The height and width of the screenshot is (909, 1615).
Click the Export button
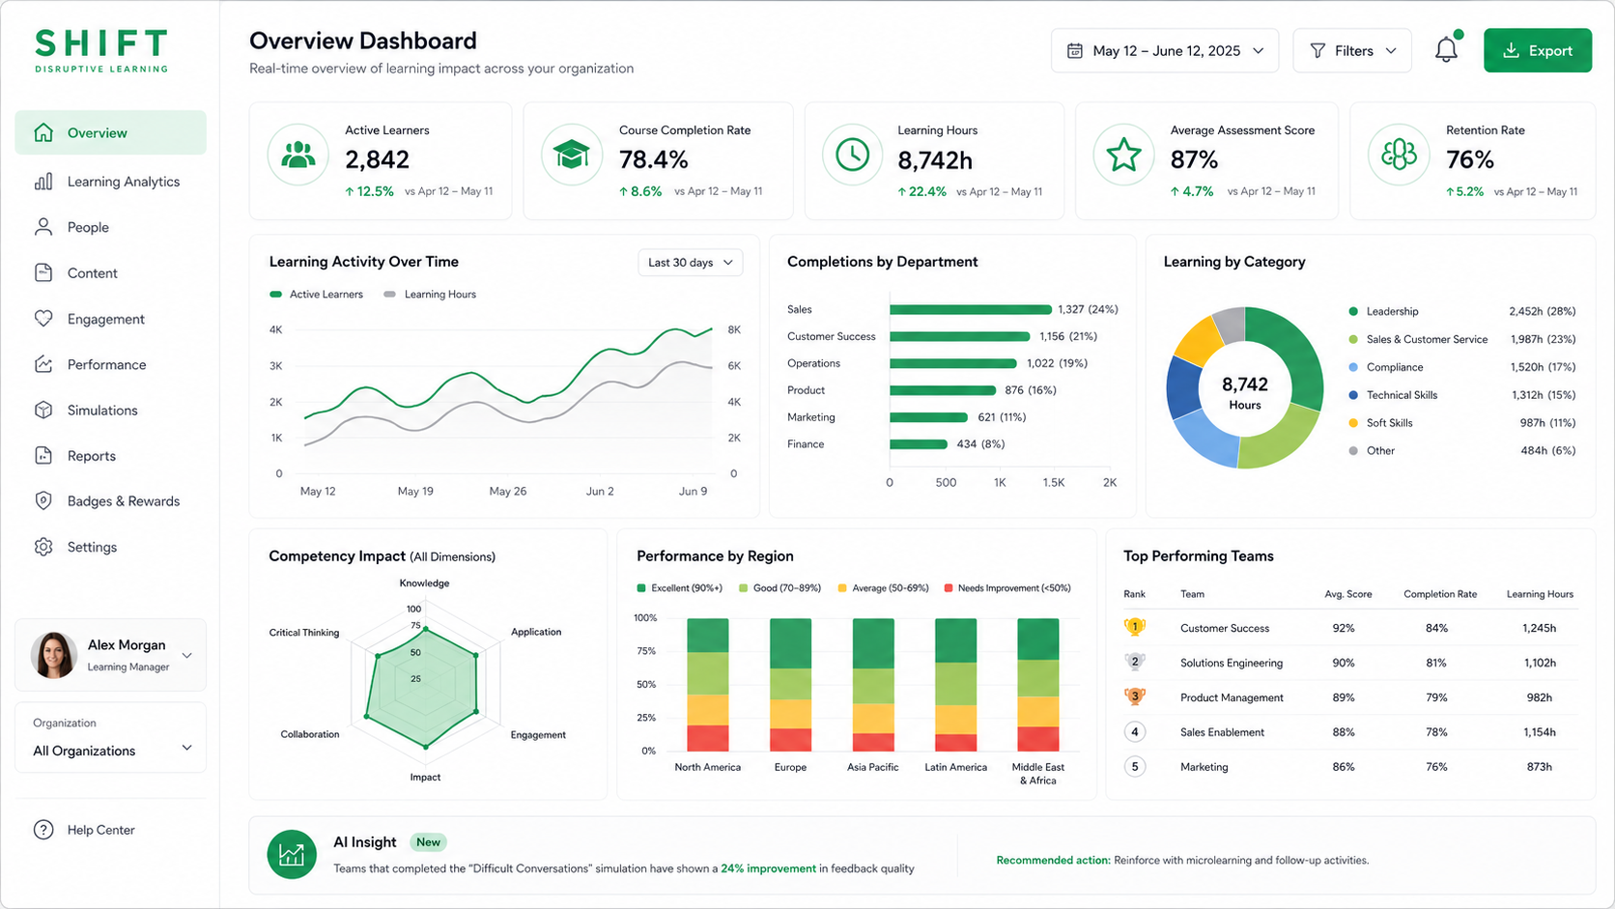1538,50
